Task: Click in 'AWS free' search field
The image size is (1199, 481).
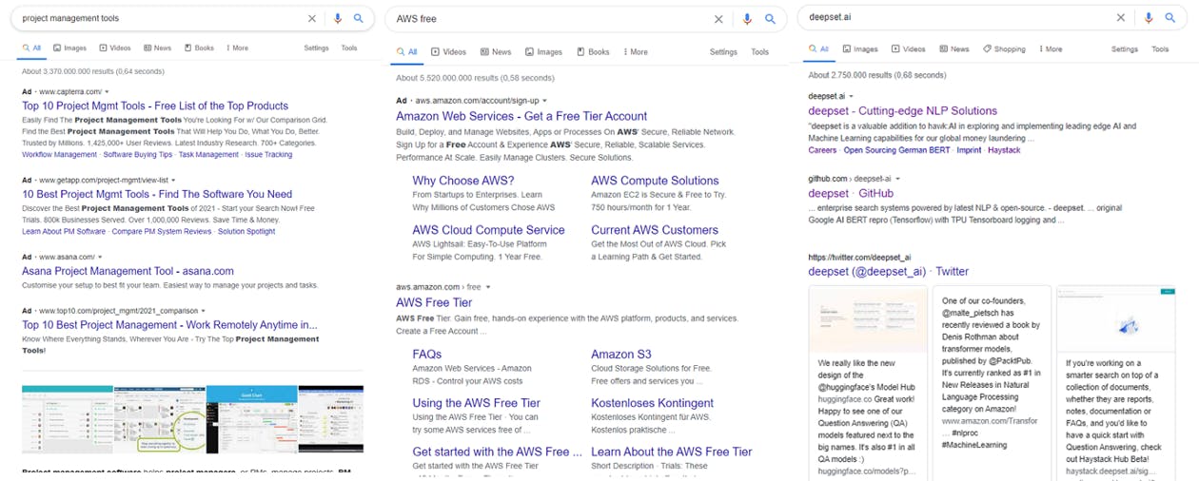Action: pos(547,19)
